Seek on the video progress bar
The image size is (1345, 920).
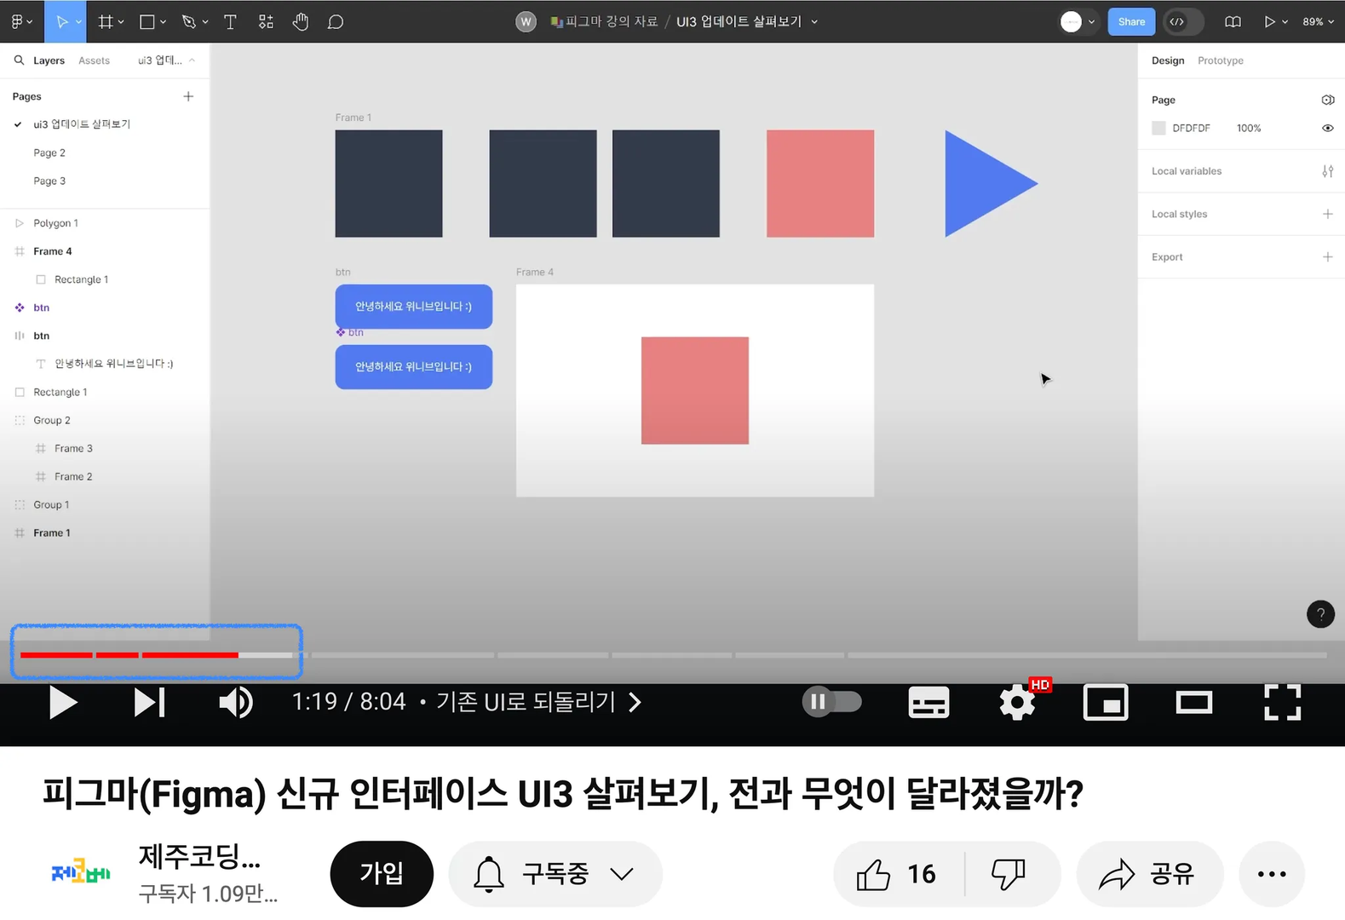pos(673,655)
